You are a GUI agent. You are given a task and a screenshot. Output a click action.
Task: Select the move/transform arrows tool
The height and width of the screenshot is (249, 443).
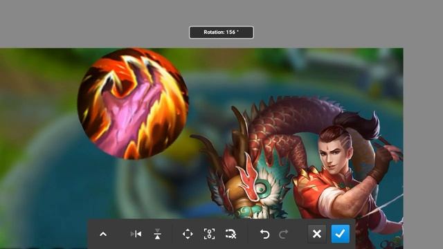(x=188, y=234)
